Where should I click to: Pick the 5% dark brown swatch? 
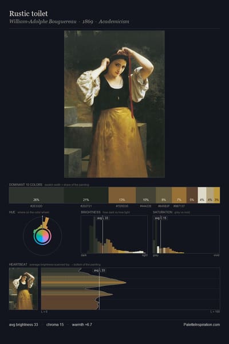coord(192,195)
